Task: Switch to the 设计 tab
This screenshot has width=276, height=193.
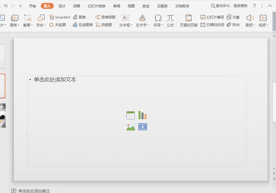Action: coord(62,6)
